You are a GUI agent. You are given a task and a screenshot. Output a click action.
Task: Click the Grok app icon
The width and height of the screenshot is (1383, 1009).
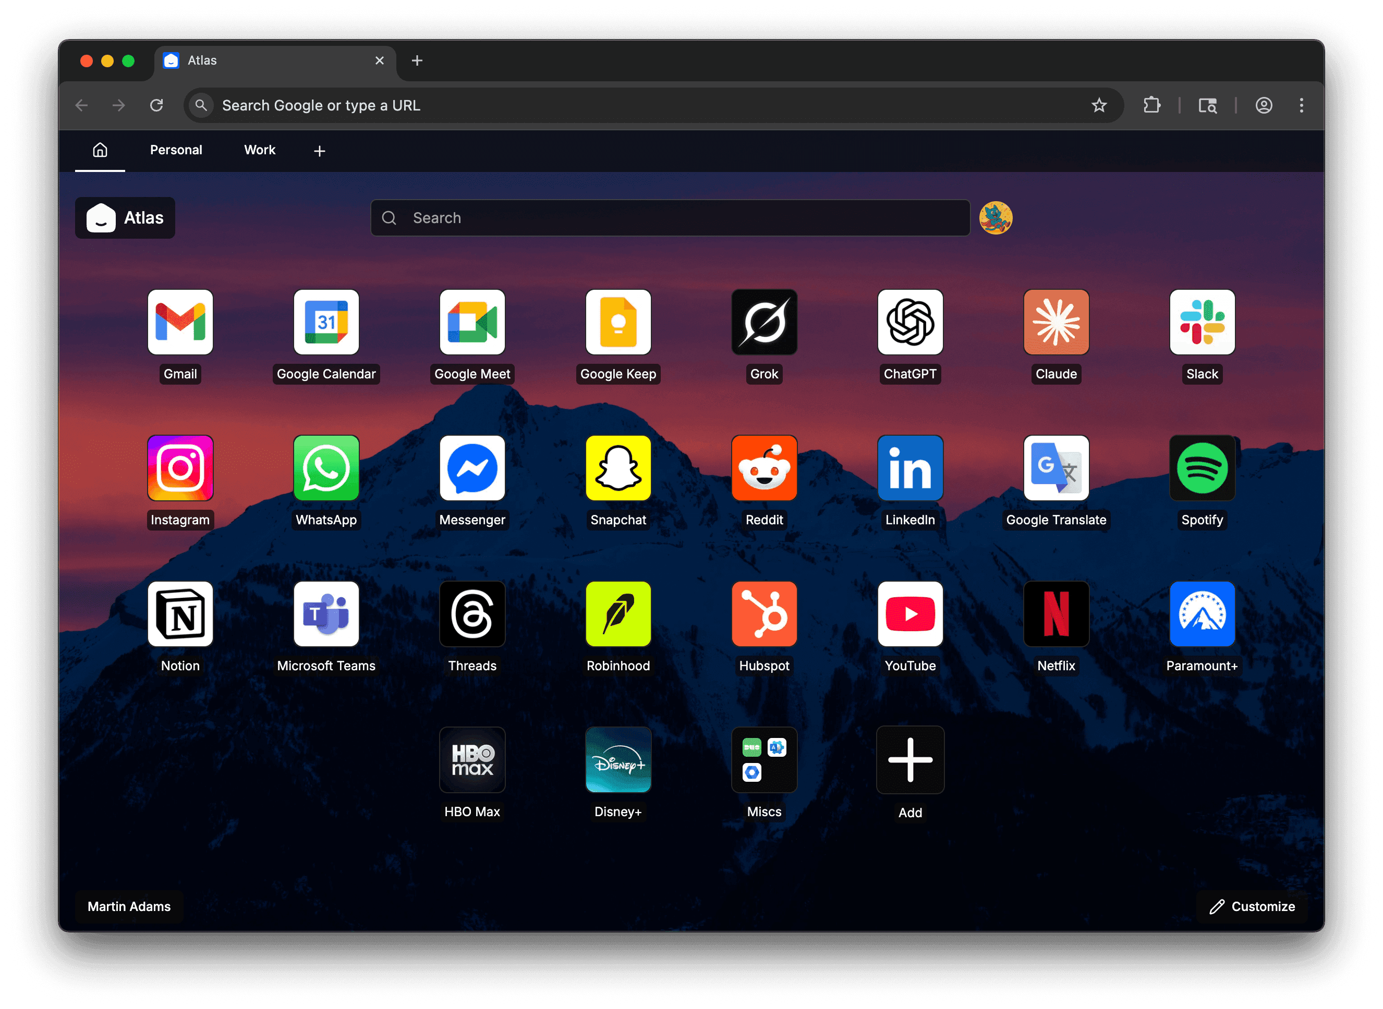[764, 322]
